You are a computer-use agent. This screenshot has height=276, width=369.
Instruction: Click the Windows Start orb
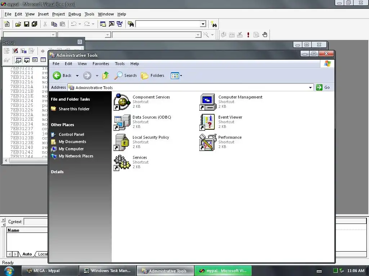pyautogui.click(x=9, y=271)
